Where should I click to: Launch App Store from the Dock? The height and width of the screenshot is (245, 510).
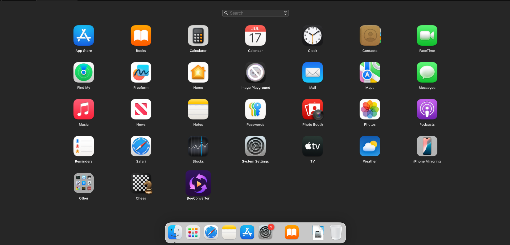coord(247,233)
